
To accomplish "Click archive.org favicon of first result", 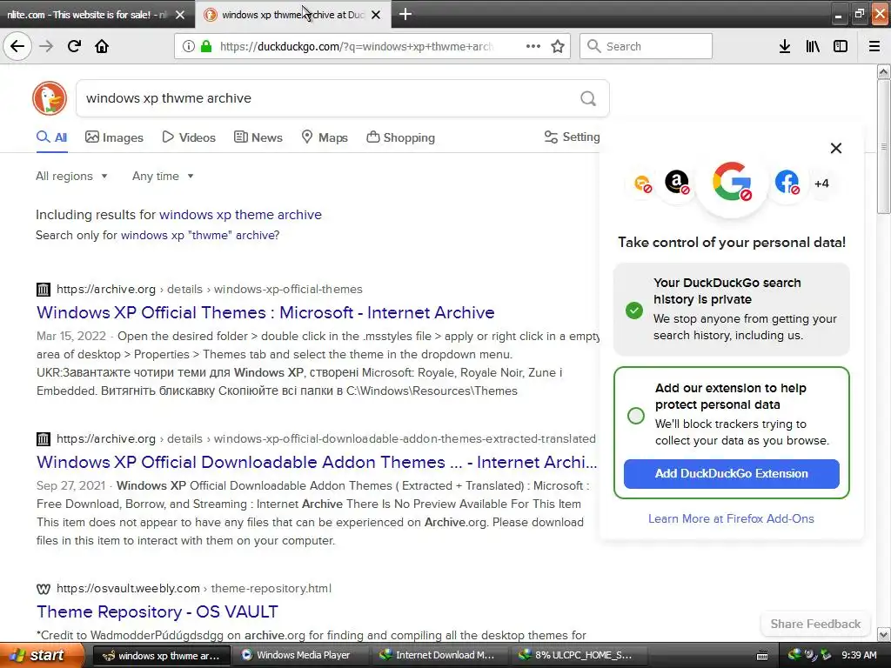I will point(44,289).
